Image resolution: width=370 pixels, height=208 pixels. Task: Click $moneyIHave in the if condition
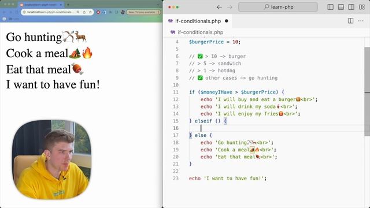216,92
